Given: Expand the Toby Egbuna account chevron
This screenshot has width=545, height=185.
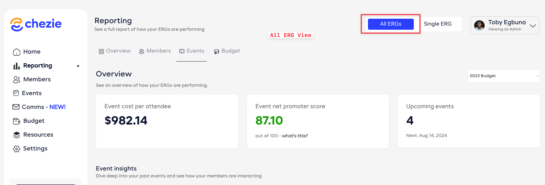Looking at the screenshot, I should point(533,26).
